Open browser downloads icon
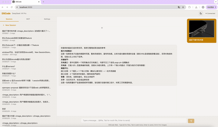218x127 pixels. [196, 7]
